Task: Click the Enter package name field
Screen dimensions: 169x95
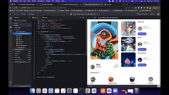Action: click(x=22, y=62)
